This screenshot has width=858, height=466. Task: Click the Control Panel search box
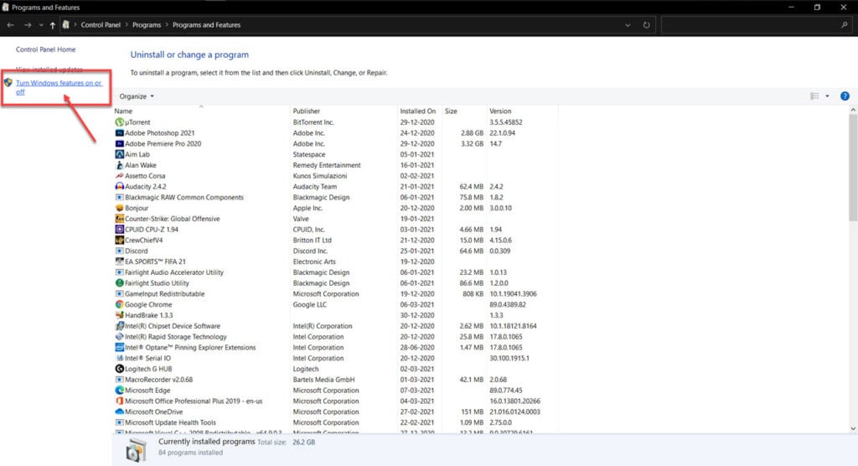pos(757,25)
